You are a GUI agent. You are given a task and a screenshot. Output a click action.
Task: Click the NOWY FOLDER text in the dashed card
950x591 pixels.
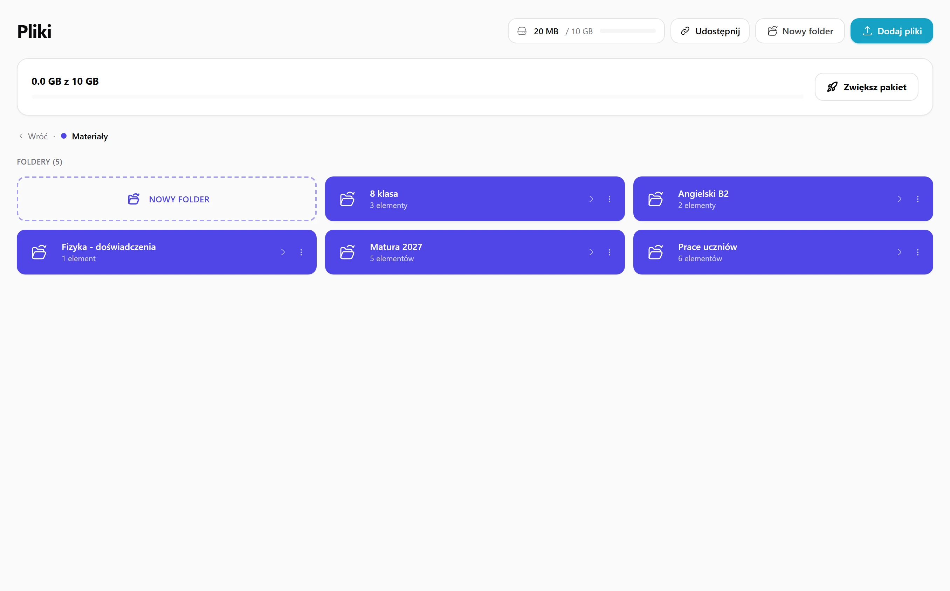179,199
